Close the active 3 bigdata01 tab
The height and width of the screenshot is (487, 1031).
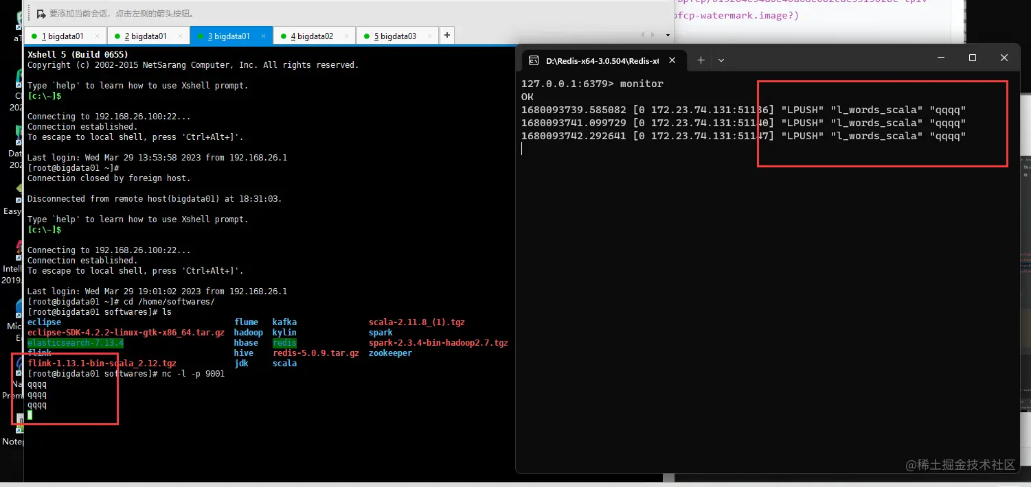pos(264,36)
